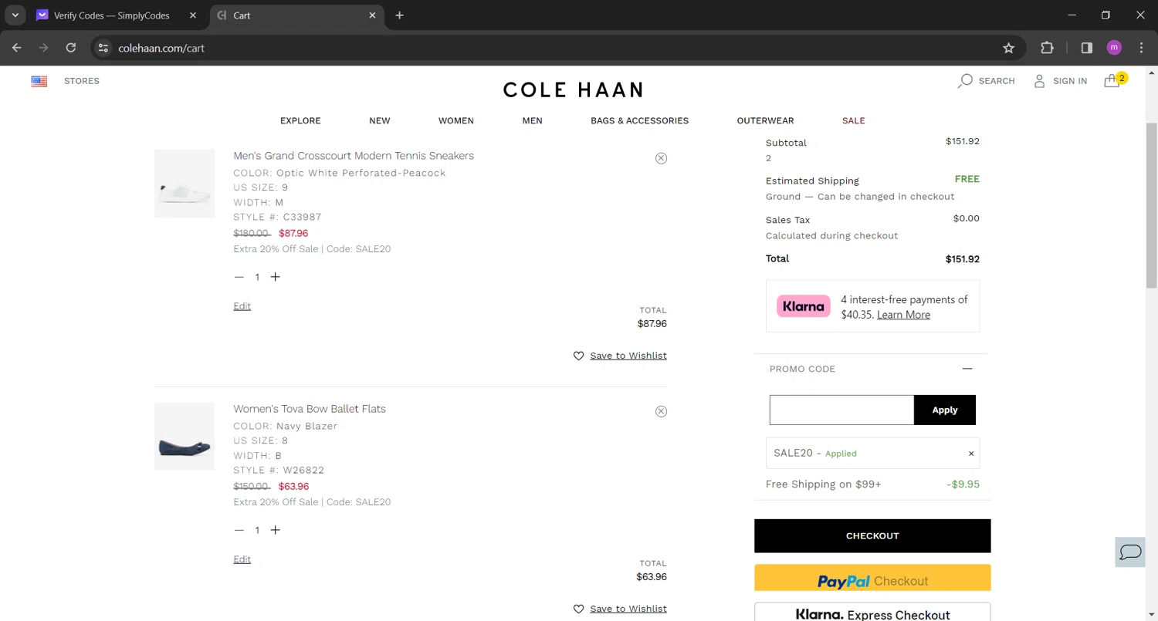The height and width of the screenshot is (621, 1158).
Task: Select the US flag country icon
Action: pos(39,81)
